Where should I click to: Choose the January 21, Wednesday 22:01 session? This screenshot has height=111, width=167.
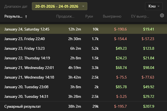(x=29, y=68)
